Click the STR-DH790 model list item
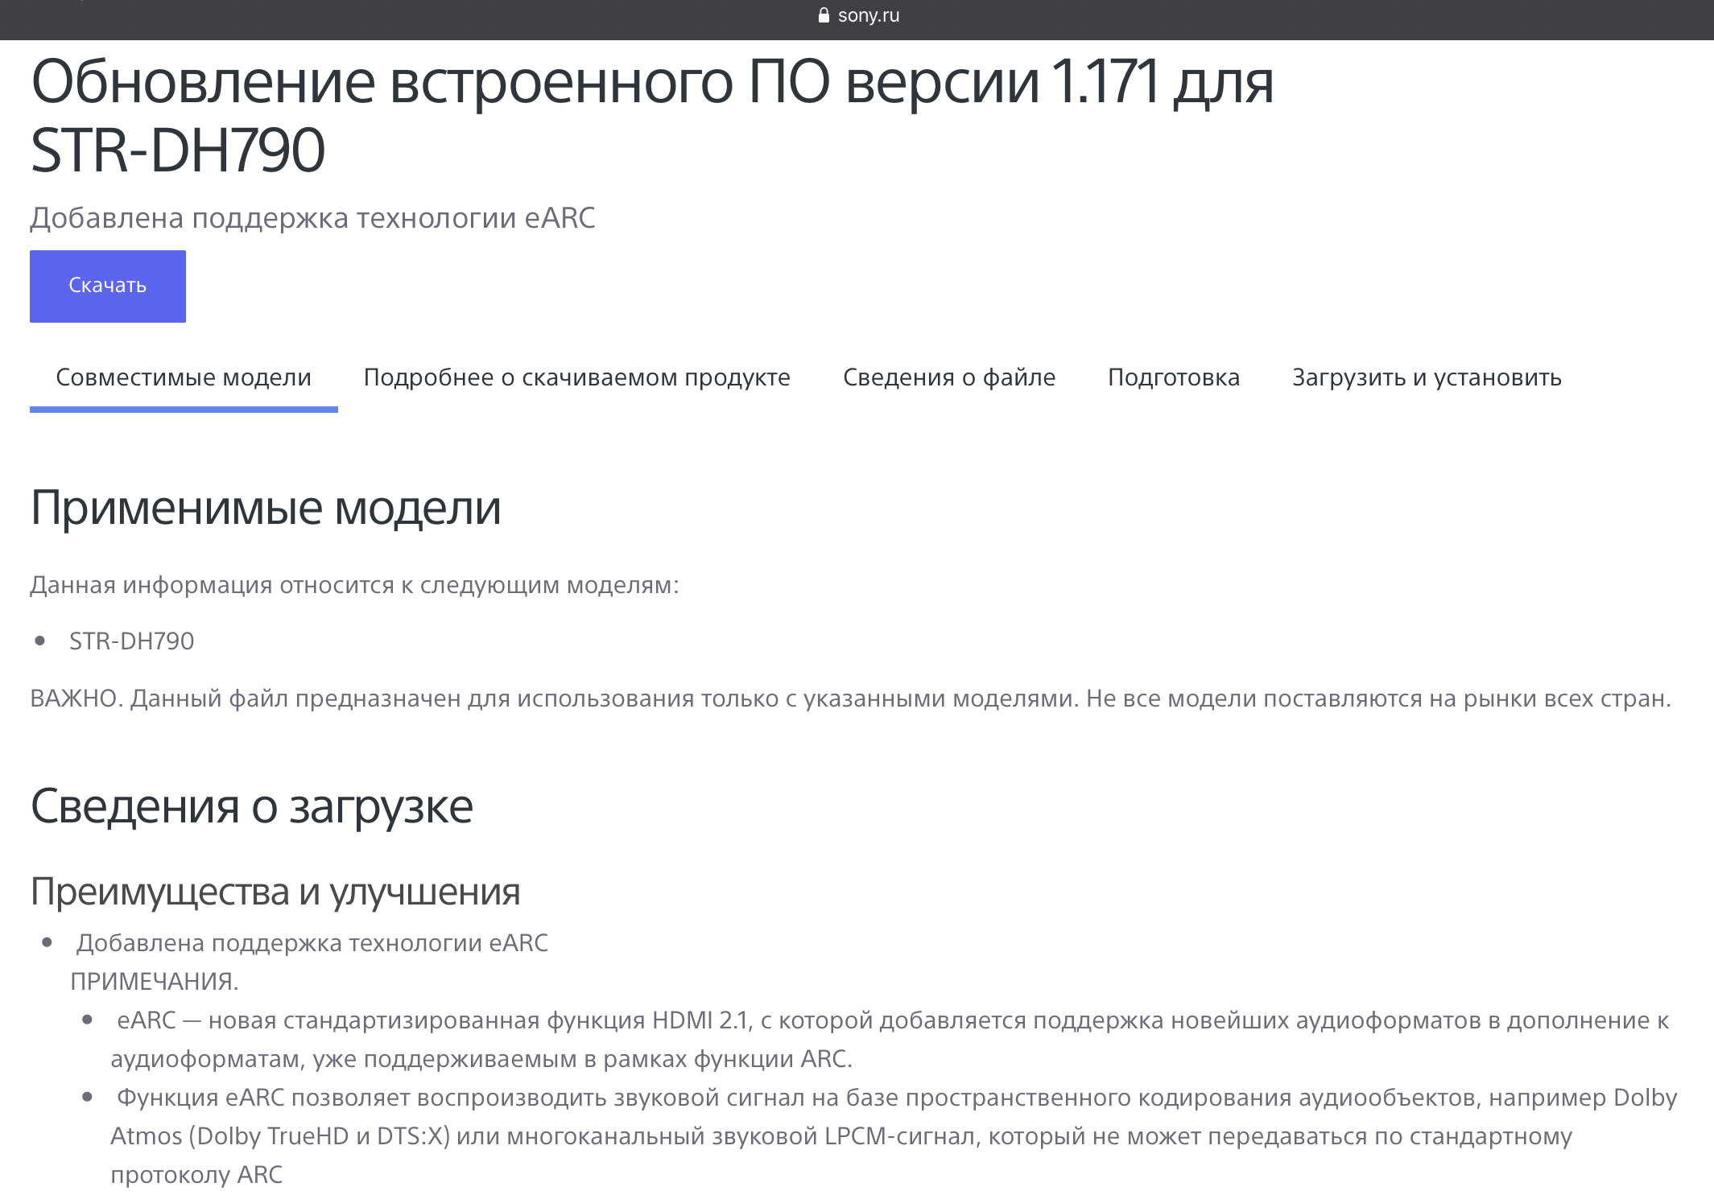 [131, 641]
